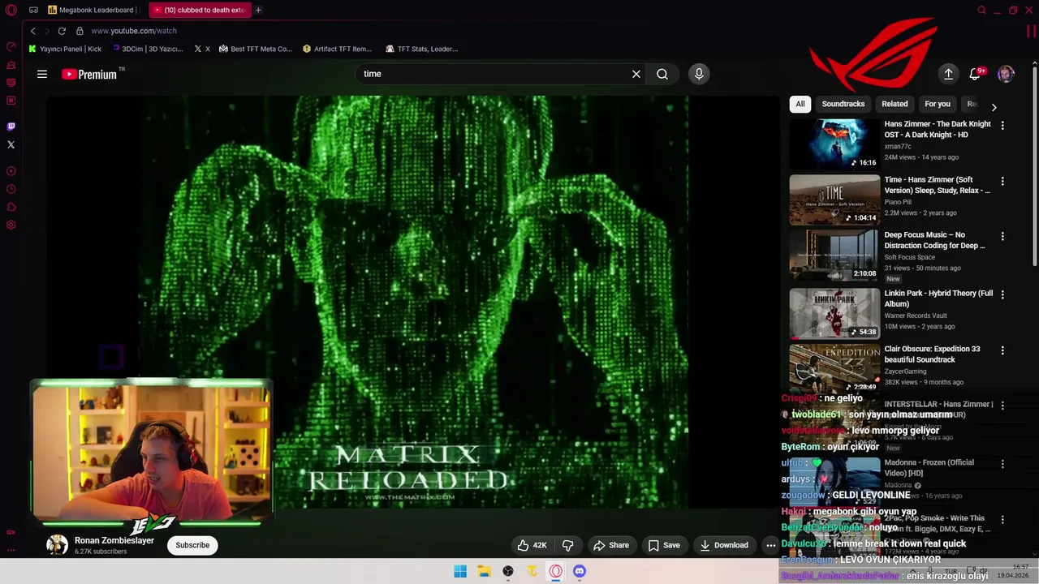Viewport: 1039px width, 584px height.
Task: Share the current video
Action: [610, 545]
